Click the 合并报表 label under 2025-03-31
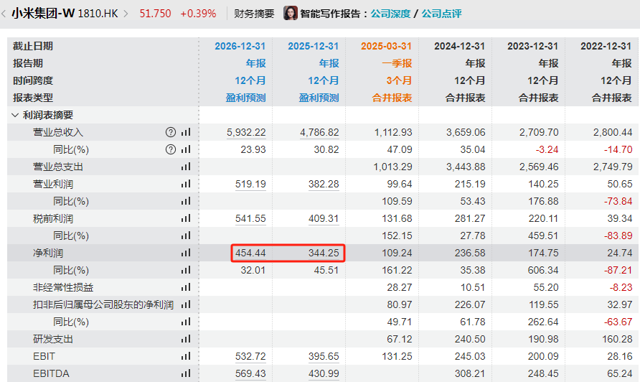 pos(392,98)
